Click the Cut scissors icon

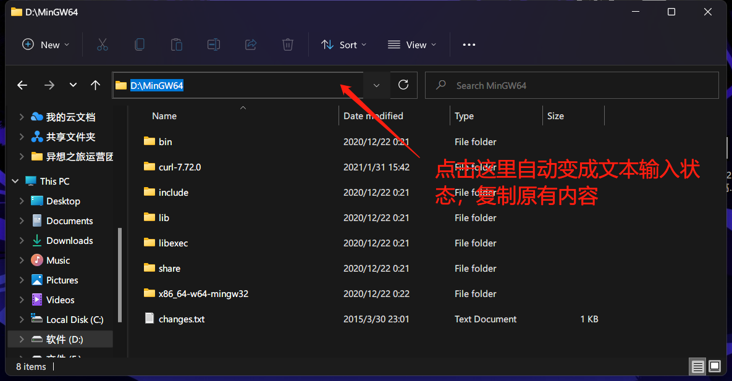click(103, 44)
